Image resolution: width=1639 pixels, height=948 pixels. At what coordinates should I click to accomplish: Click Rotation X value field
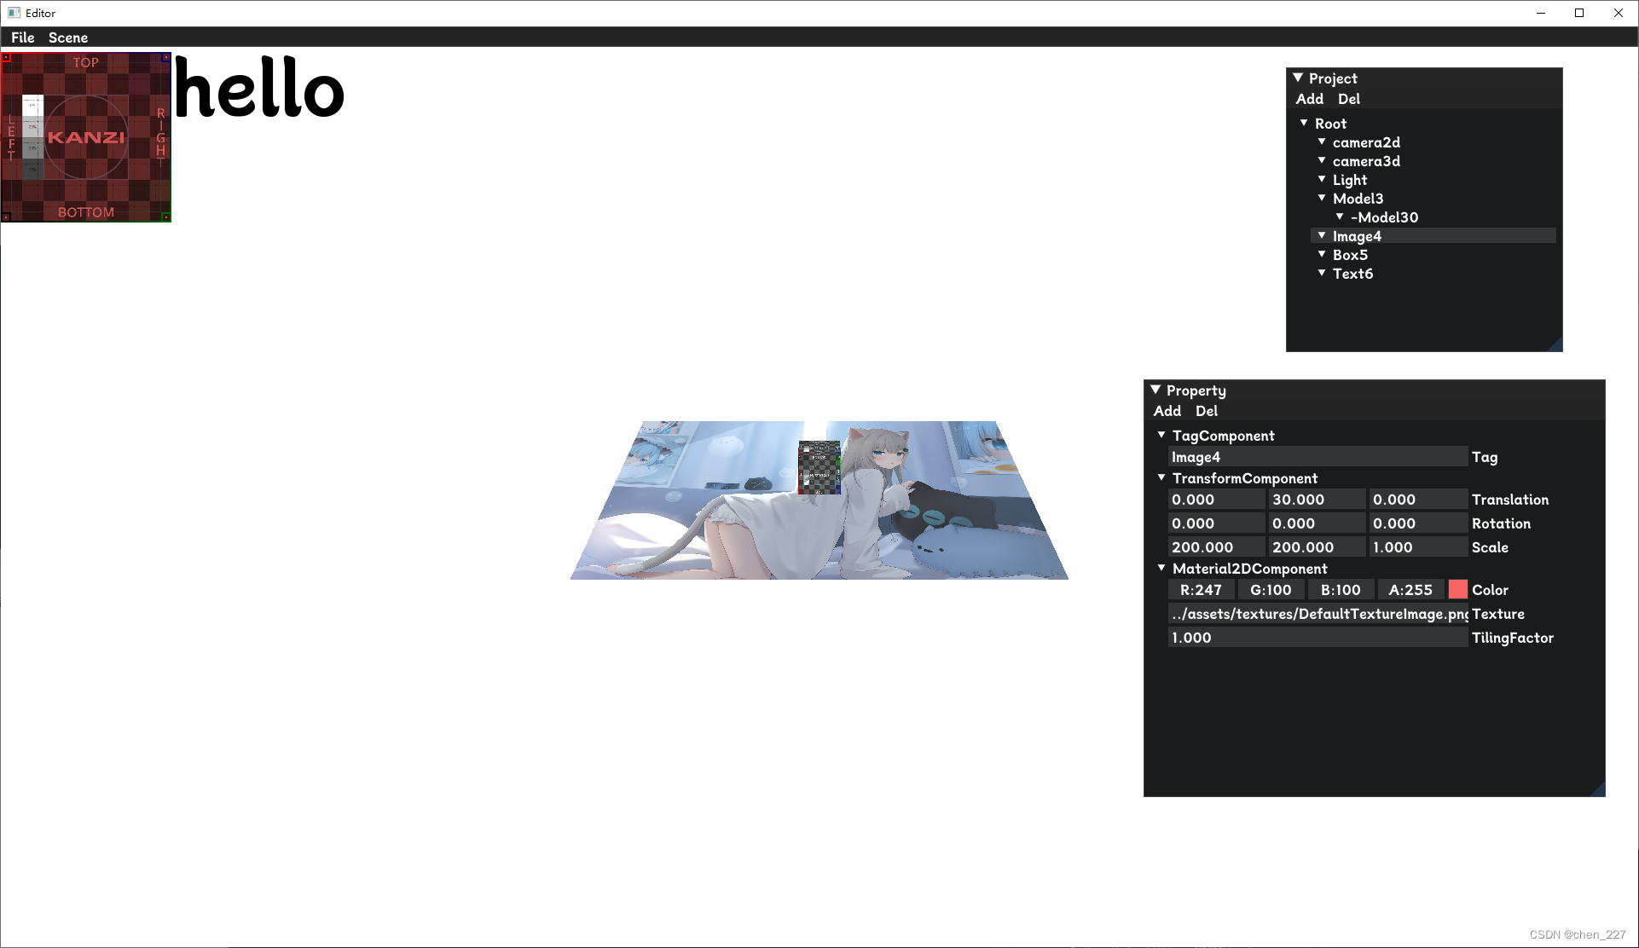tap(1217, 523)
